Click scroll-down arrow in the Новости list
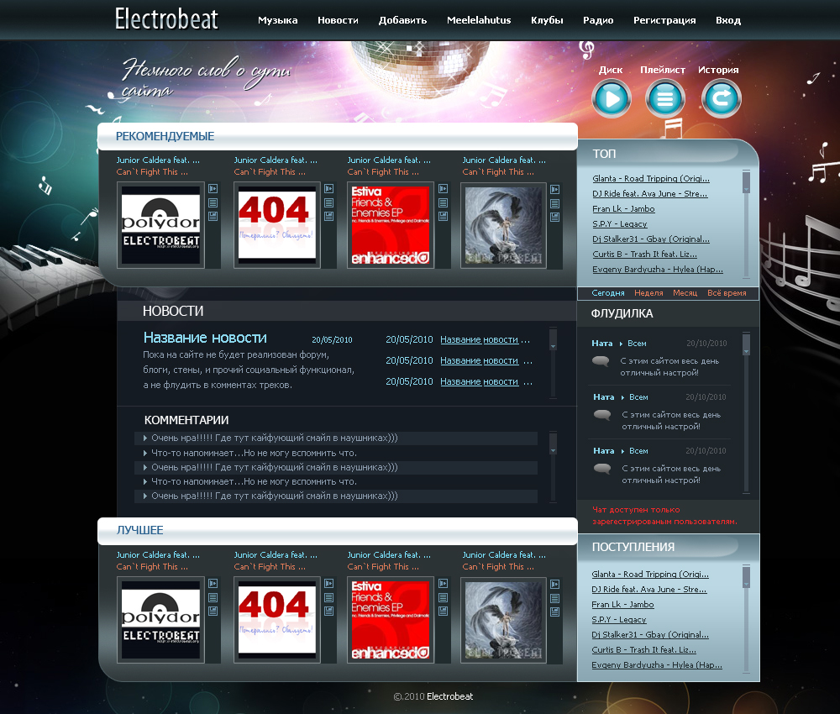 553,344
